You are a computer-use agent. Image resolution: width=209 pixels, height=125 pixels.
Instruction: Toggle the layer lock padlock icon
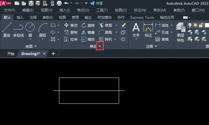pos(201,25)
